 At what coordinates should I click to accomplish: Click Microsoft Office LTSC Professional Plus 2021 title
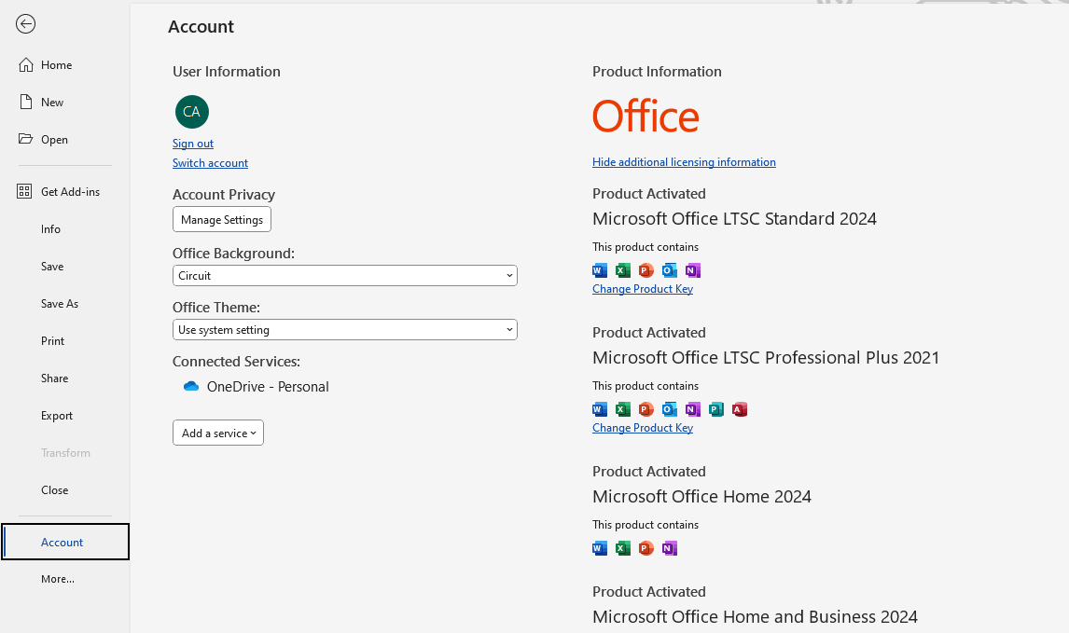766,358
